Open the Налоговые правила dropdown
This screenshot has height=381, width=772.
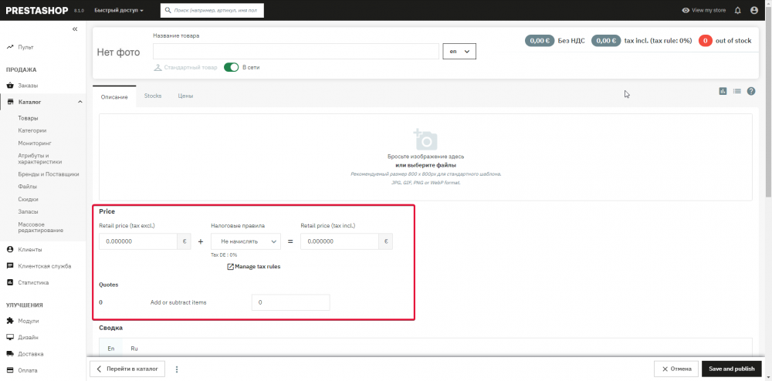[x=245, y=241]
